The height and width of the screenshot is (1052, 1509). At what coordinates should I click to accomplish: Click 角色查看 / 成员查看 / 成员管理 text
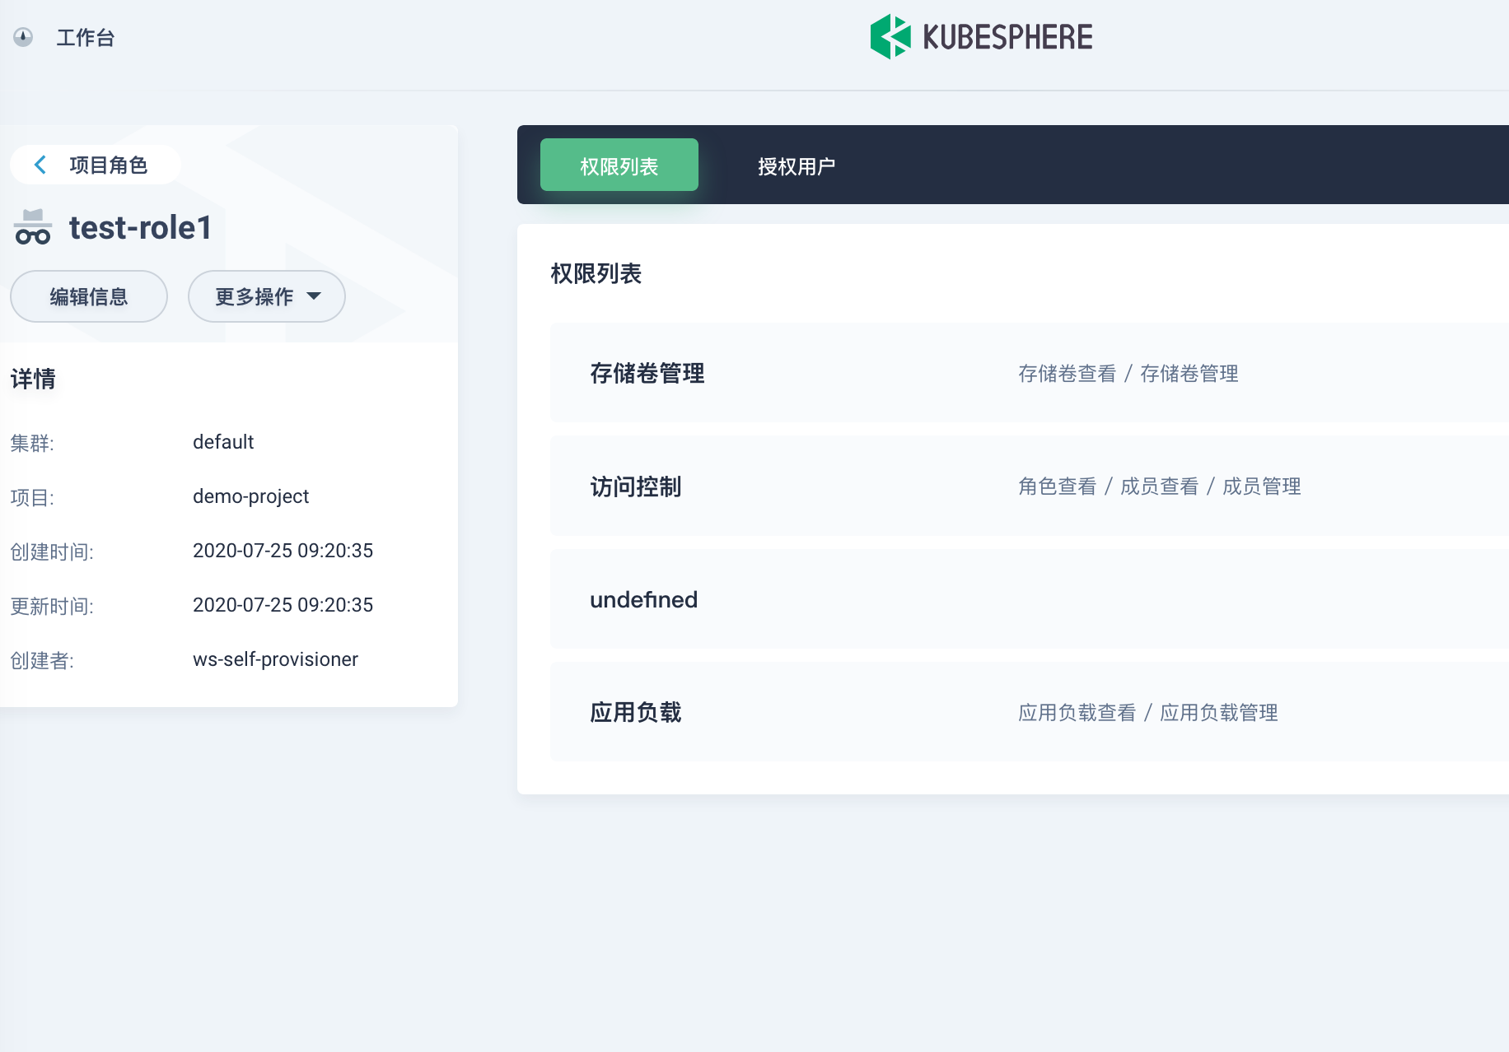pos(1160,486)
